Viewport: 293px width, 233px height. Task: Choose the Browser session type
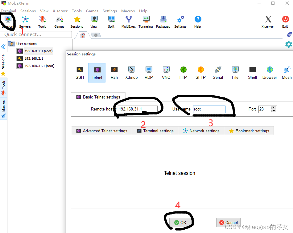[x=270, y=73]
